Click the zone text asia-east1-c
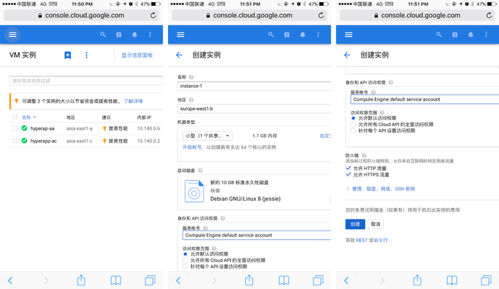 click(79, 141)
